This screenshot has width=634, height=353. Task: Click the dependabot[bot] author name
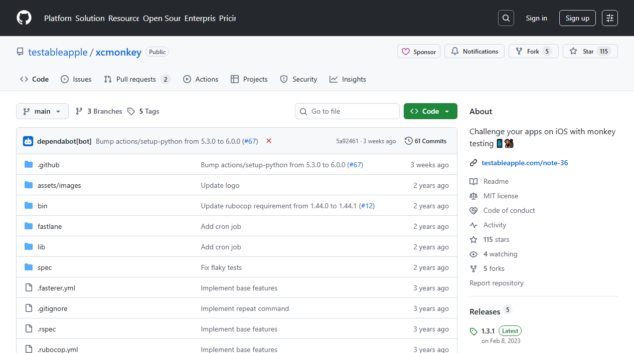tap(64, 141)
